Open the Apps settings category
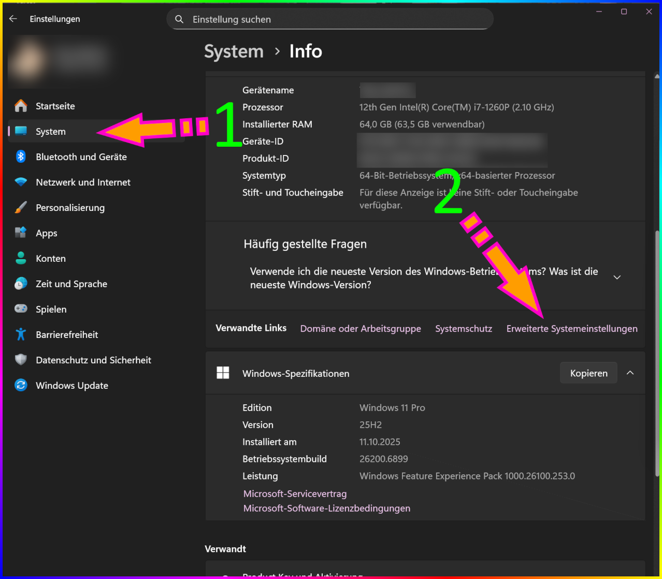Image resolution: width=662 pixels, height=579 pixels. click(x=96, y=233)
